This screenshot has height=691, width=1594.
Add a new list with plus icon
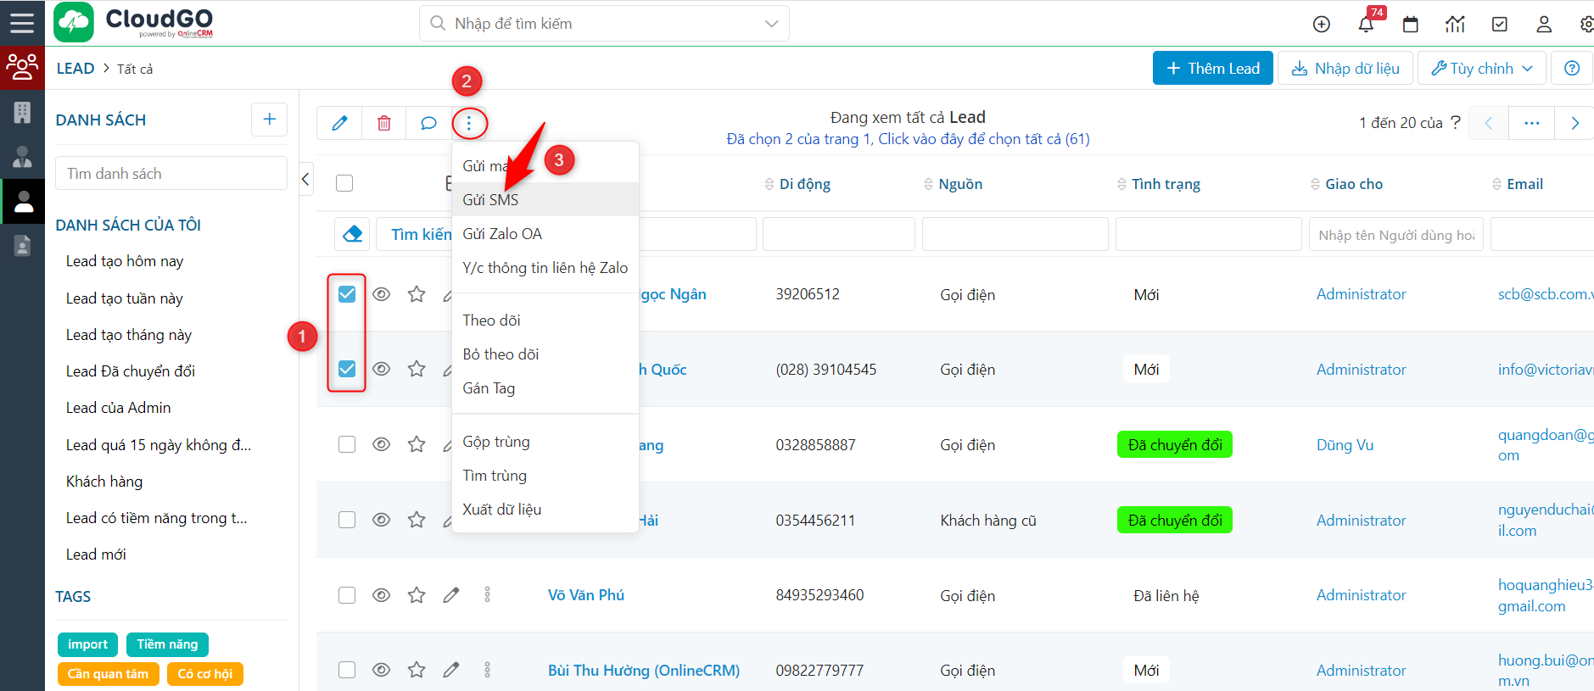(x=269, y=120)
